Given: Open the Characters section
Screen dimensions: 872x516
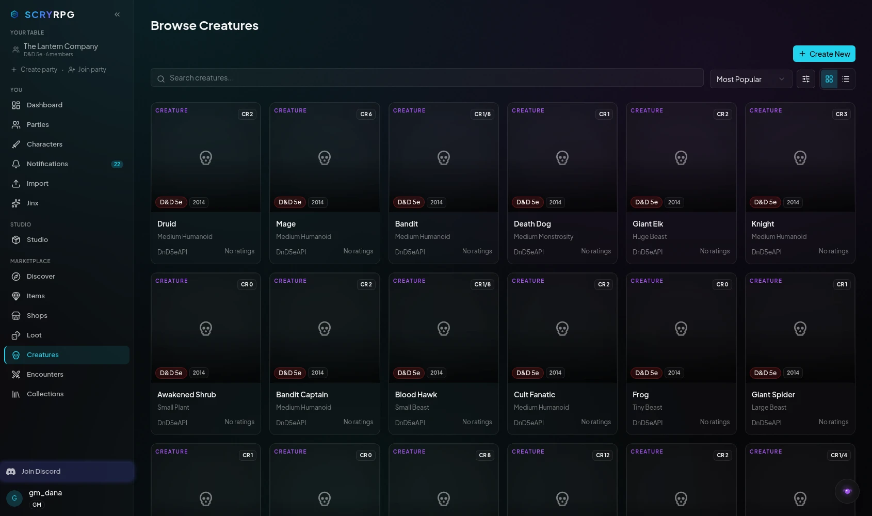Looking at the screenshot, I should [67, 144].
